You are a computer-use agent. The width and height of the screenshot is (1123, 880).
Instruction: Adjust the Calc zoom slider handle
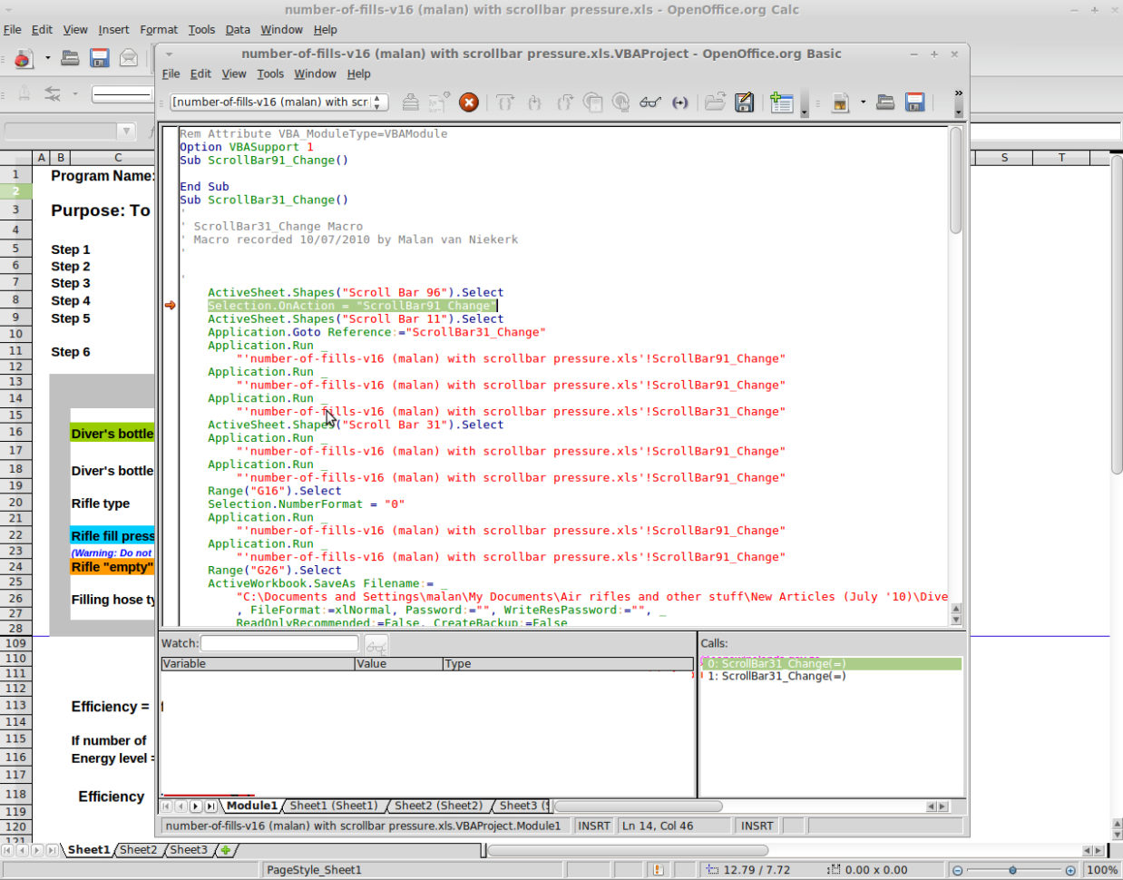pyautogui.click(x=1012, y=870)
